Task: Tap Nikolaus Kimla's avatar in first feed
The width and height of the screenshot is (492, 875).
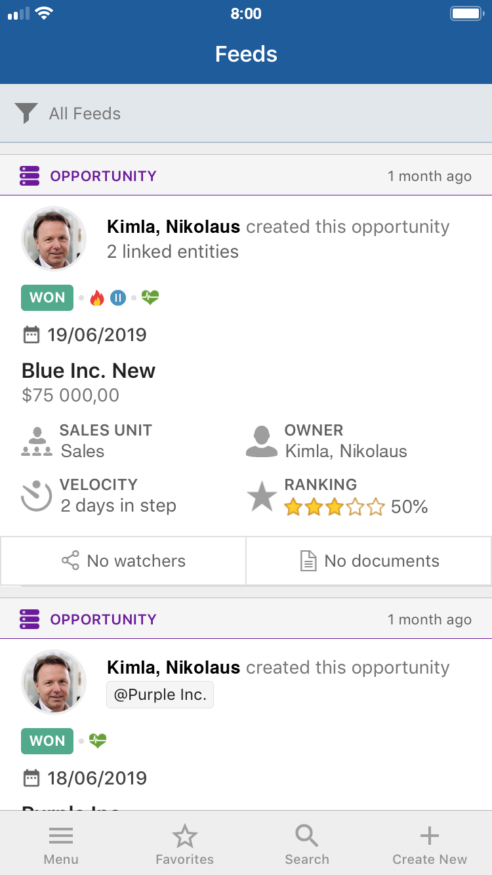Action: (54, 239)
